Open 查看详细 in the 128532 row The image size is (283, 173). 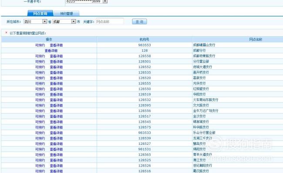[x=56, y=100]
